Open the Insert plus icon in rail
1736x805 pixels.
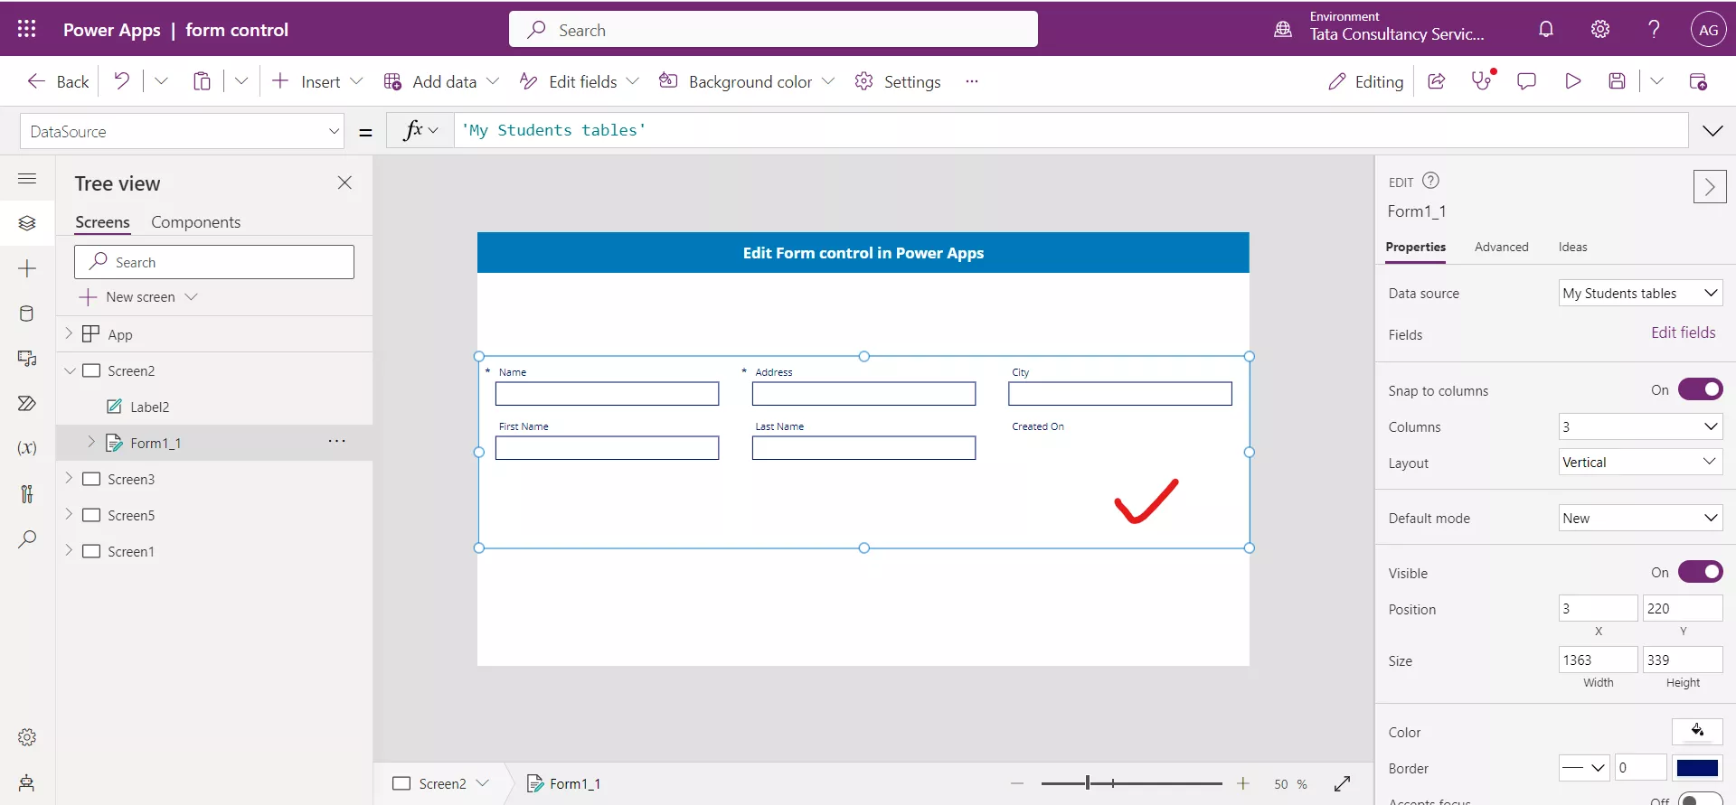pyautogui.click(x=27, y=268)
